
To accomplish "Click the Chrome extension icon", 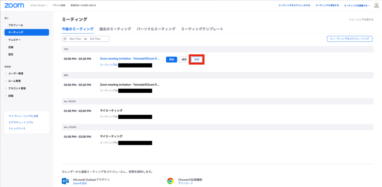I will (x=170, y=181).
